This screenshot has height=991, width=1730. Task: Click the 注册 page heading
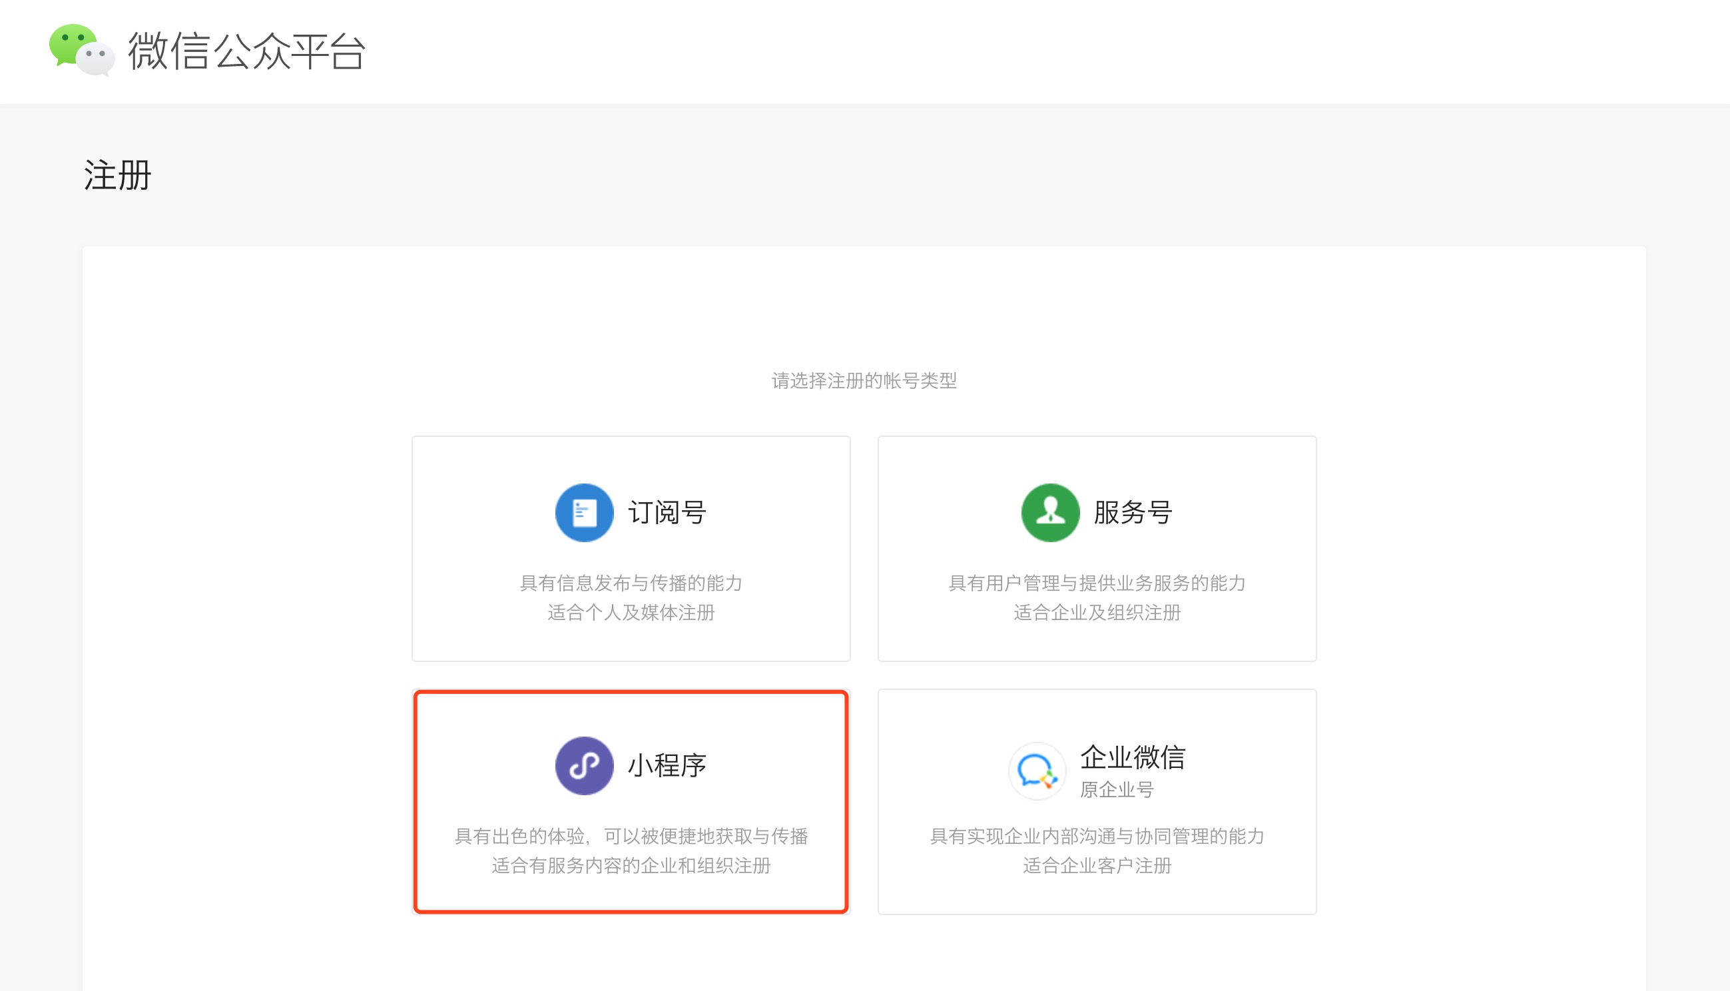click(x=118, y=176)
